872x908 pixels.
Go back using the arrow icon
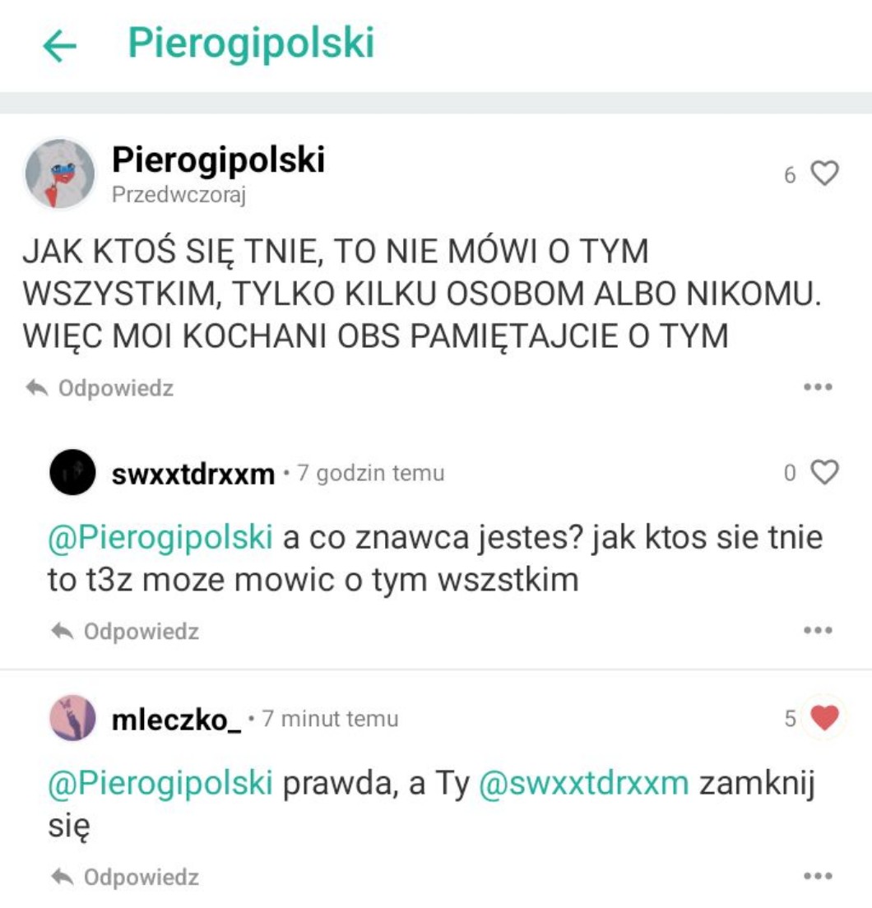click(x=59, y=46)
